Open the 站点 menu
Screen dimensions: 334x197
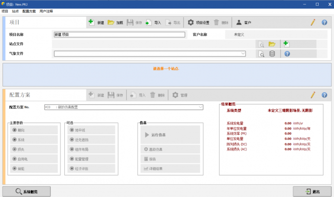pos(15,11)
